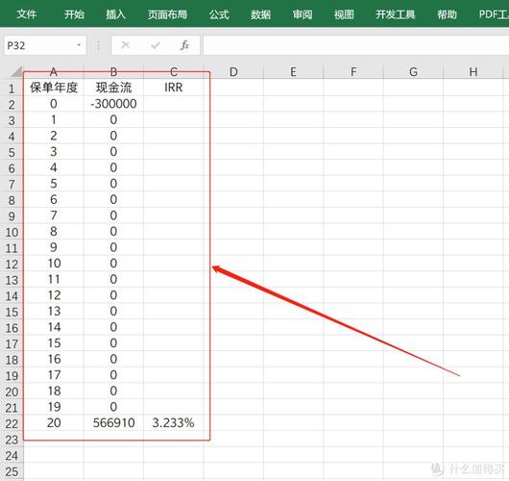Switch to the 插入 ribbon tab
The image size is (509, 481).
[x=115, y=14]
